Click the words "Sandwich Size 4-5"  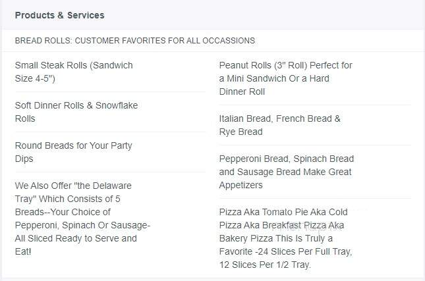[74, 72]
